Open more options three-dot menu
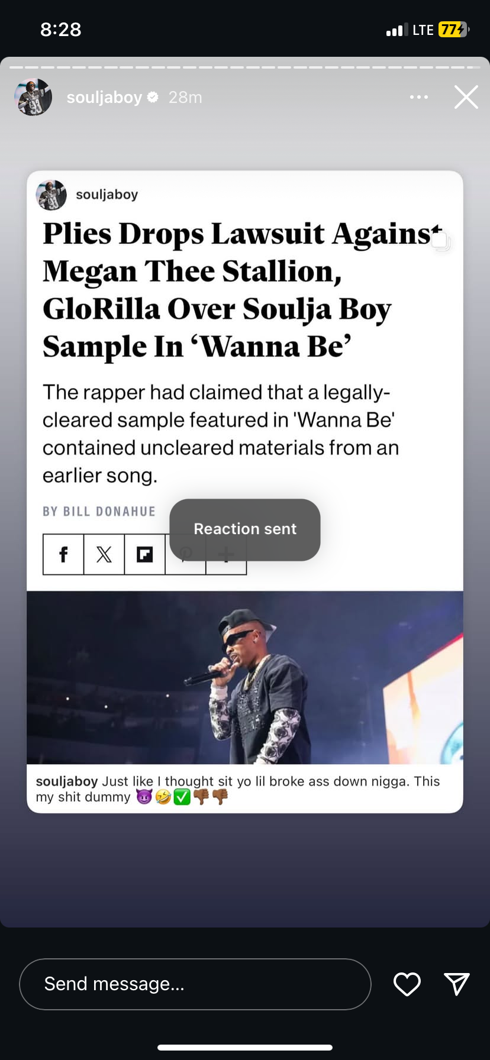Viewport: 490px width, 1060px height. [418, 97]
